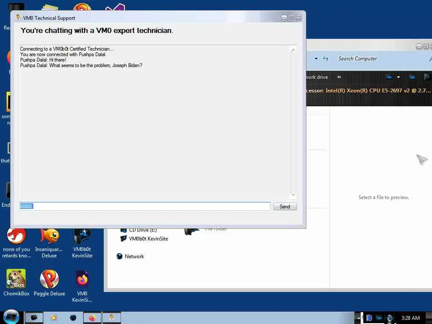Open the address bar dropdown arrow in Explorer
Image resolution: width=432 pixels, height=324 pixels.
point(316,59)
